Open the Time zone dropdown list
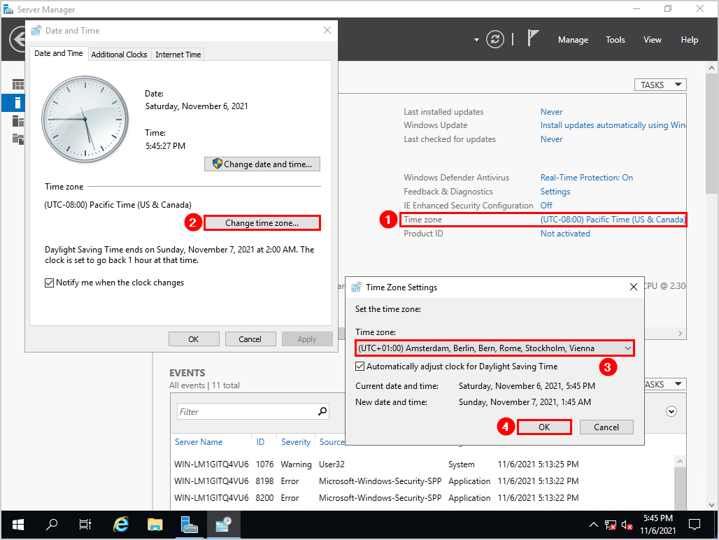719x540 pixels. [494, 348]
